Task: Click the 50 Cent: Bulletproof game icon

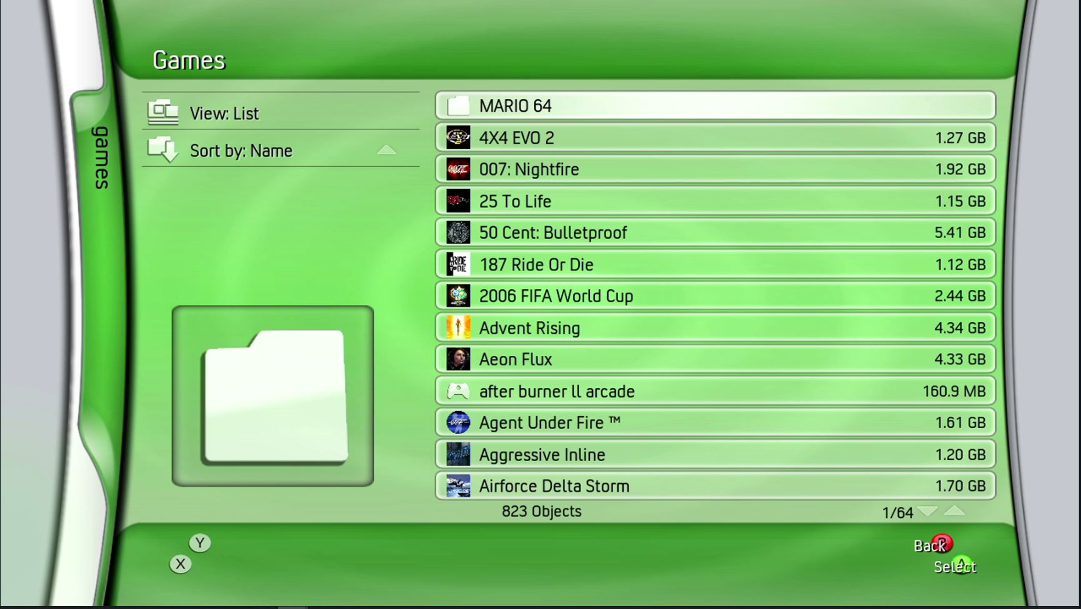Action: pos(458,232)
